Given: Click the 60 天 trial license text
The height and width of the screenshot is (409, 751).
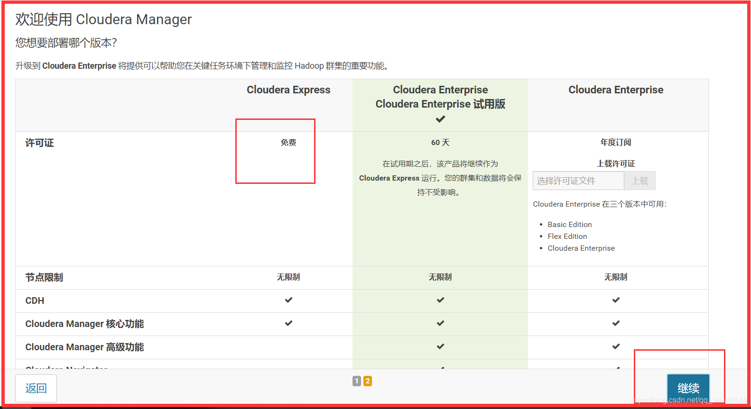Looking at the screenshot, I should [440, 142].
